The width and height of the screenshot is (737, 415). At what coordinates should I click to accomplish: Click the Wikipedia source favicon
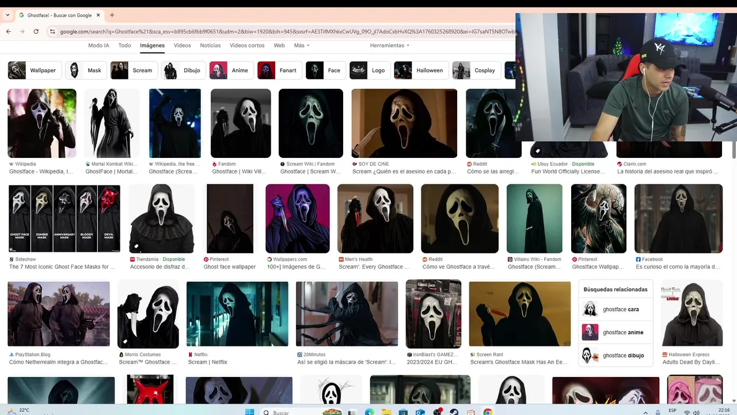[x=12, y=164]
